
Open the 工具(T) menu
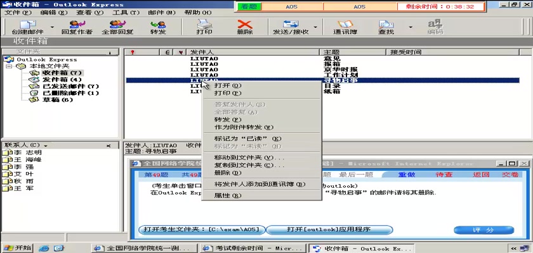click(x=126, y=13)
